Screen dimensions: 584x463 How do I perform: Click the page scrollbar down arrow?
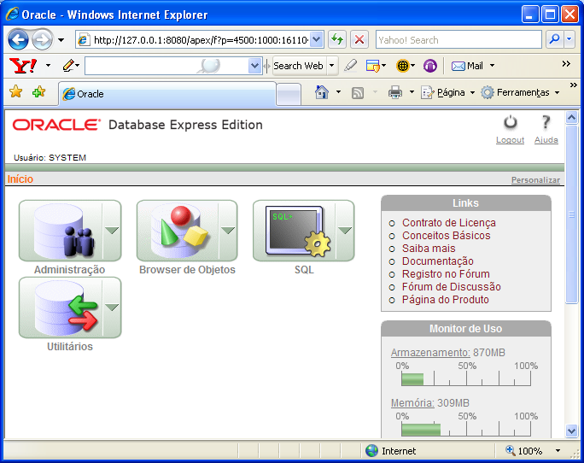(x=572, y=431)
